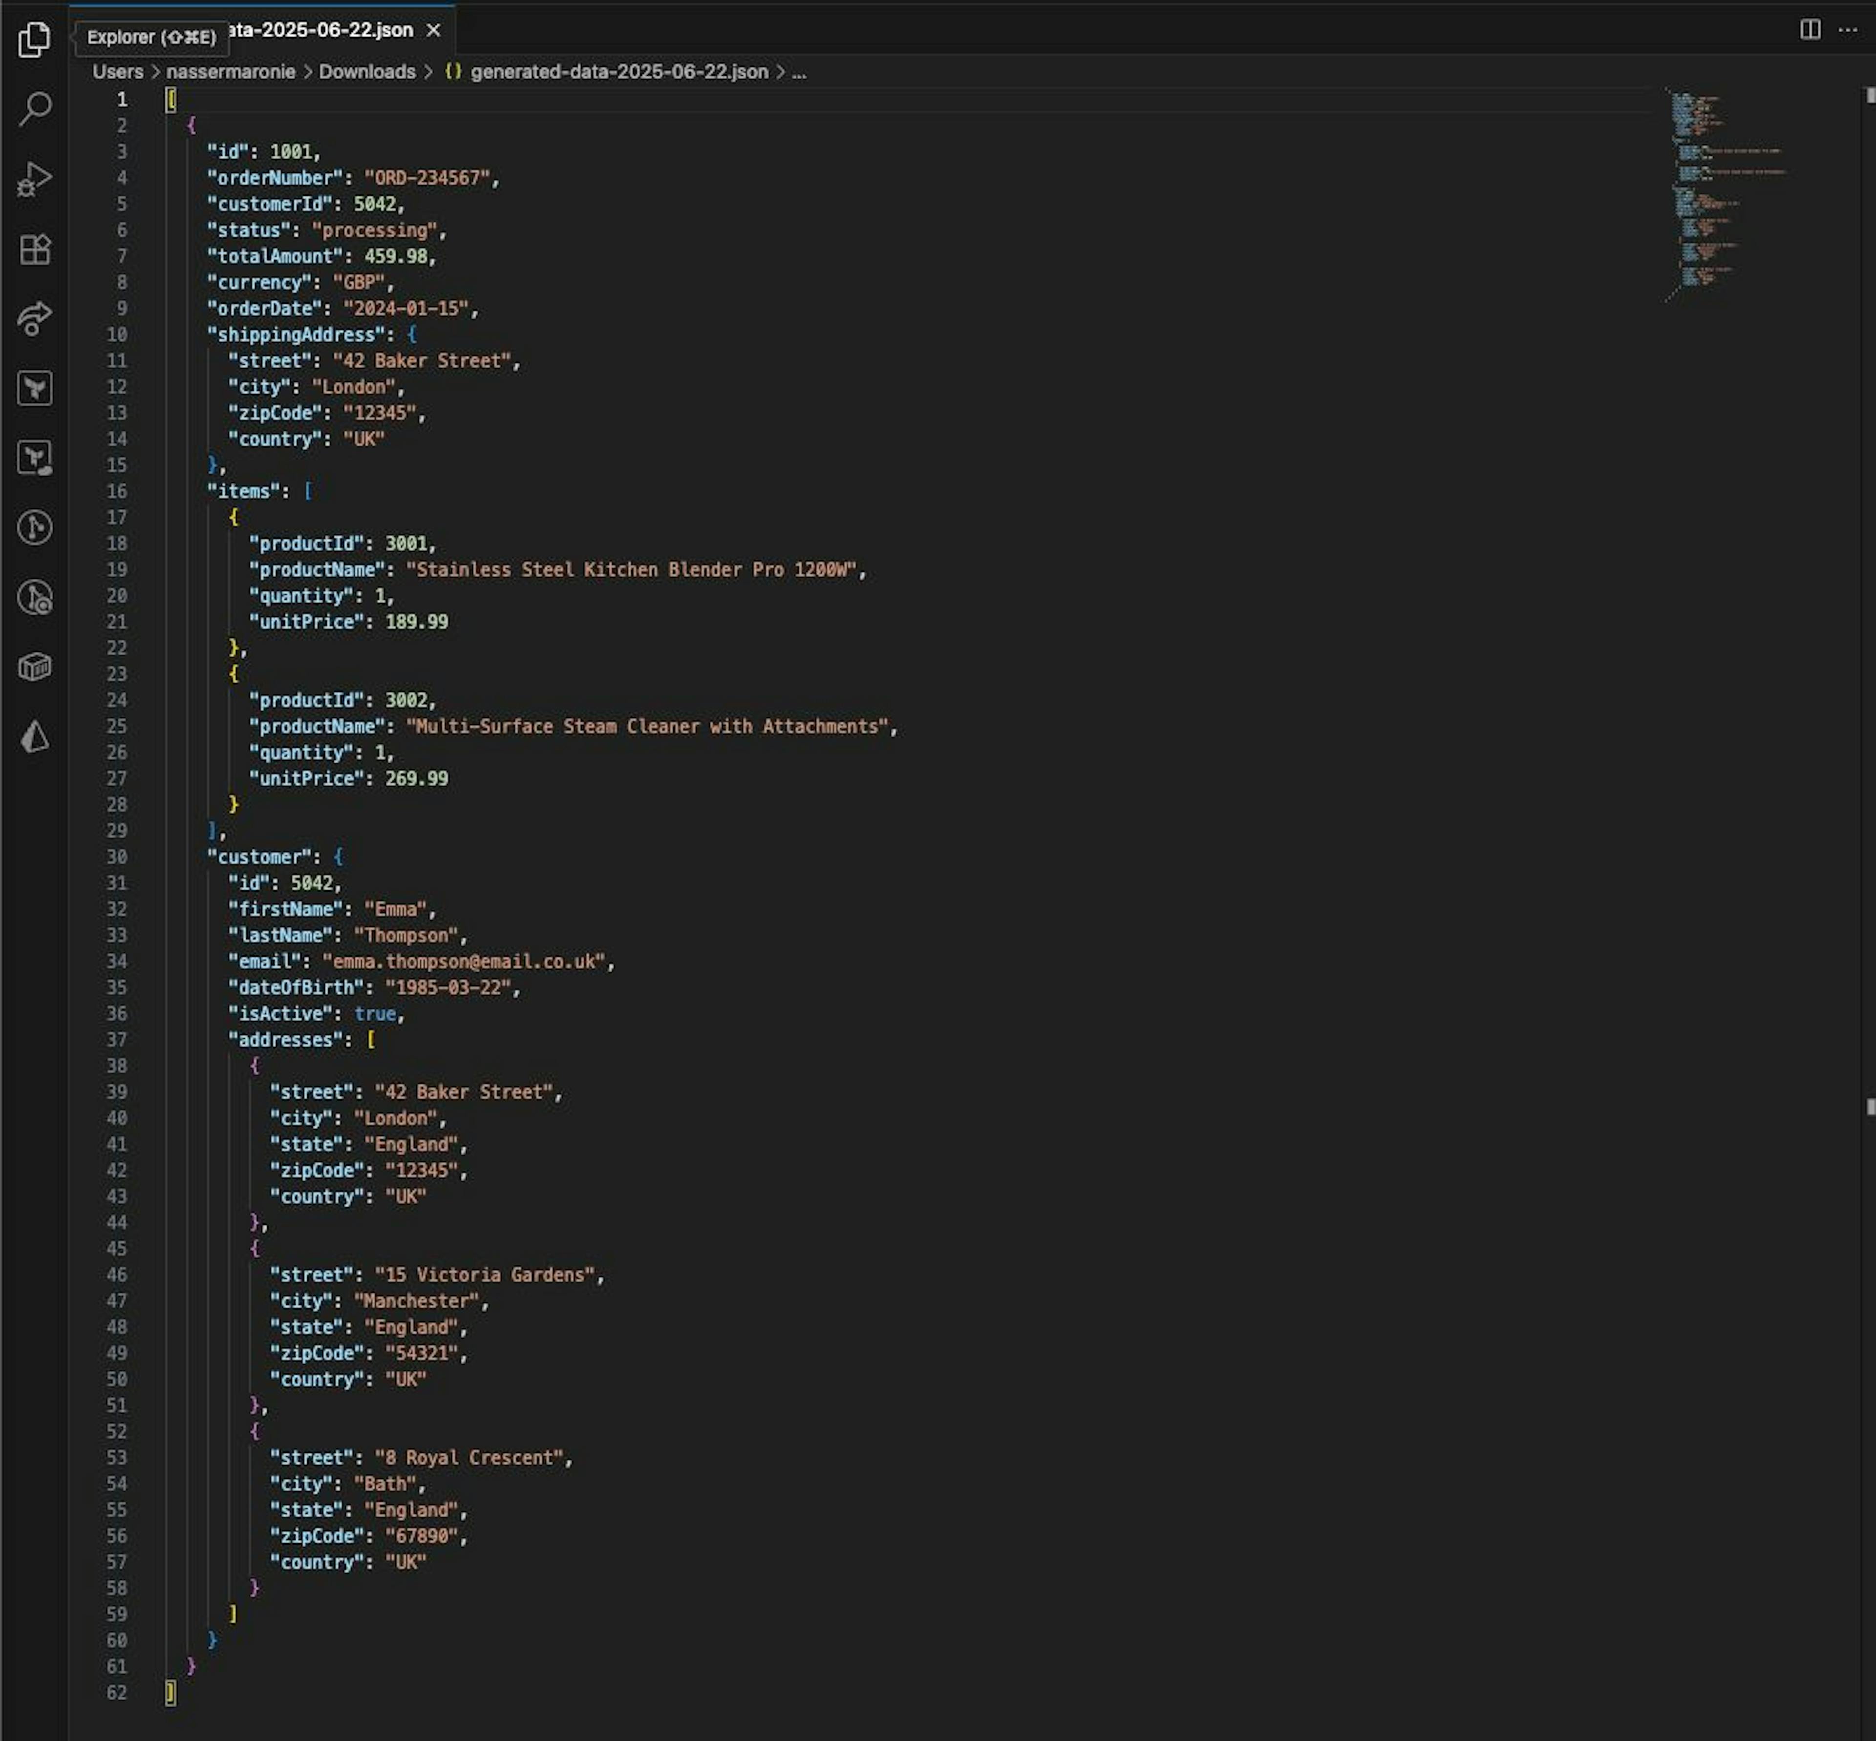
Task: Open the Prisma pyramid sidebar icon
Action: [34, 737]
